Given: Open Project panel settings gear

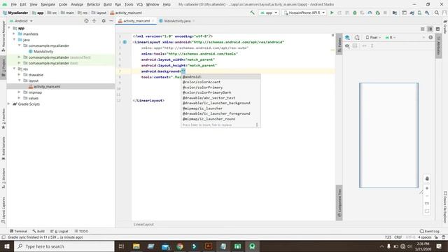Looking at the screenshot, I should click(104, 21).
